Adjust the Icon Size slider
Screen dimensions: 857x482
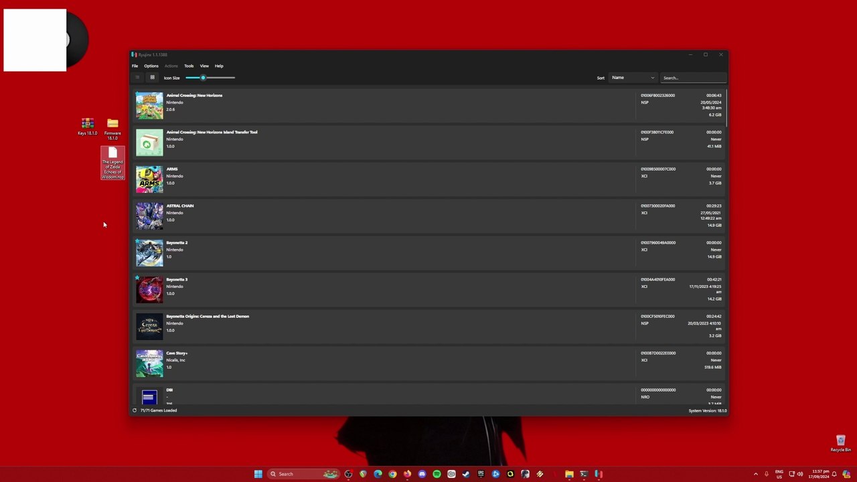[x=210, y=78]
